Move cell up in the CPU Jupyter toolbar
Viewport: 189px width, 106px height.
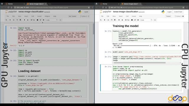click(119, 20)
